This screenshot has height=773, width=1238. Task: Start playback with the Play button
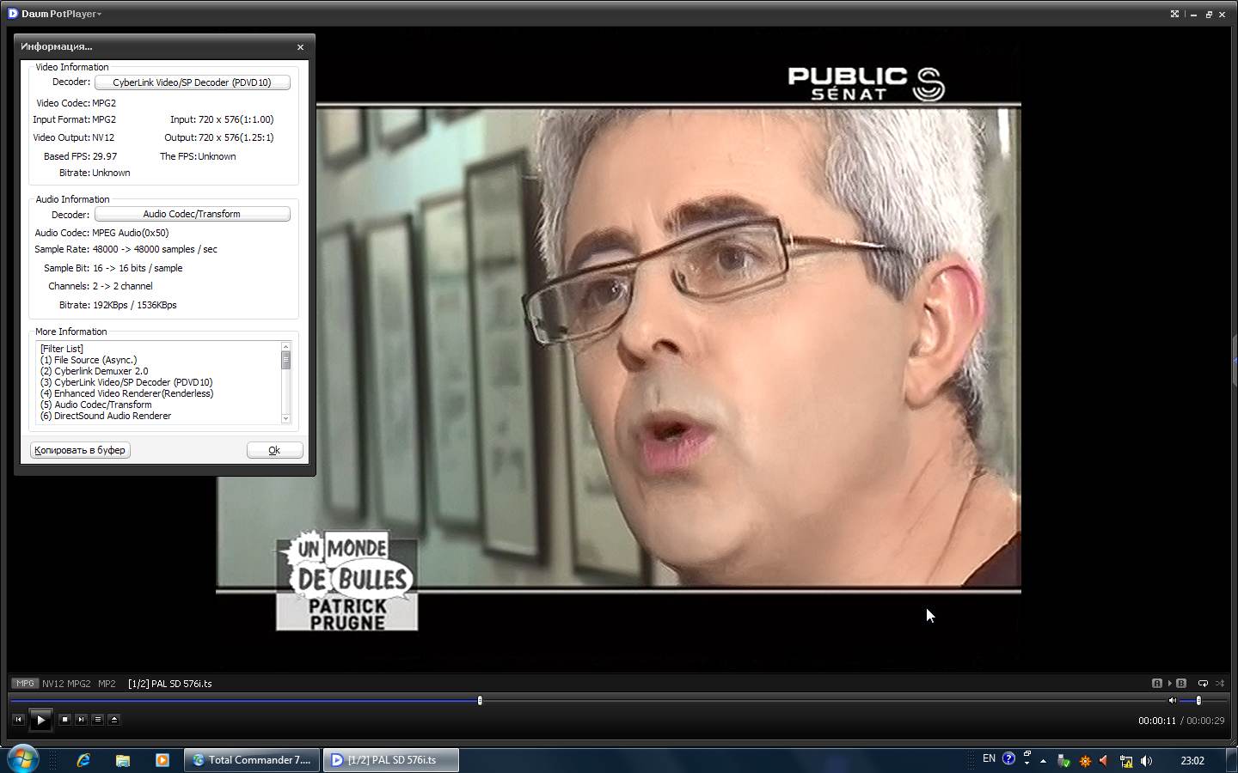click(40, 720)
